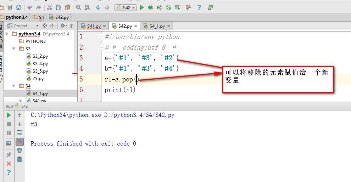
Task: Toggle the code fold marker on line 2
Action: pos(101,47)
